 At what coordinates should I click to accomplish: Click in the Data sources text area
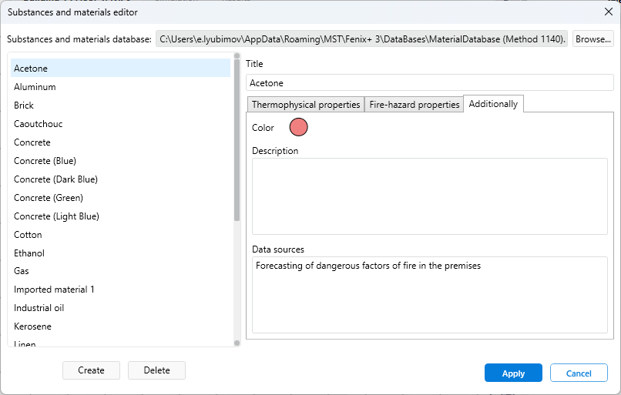tap(429, 296)
